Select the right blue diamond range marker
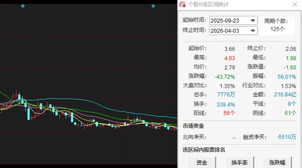The height and width of the screenshot is (168, 302). [x=153, y=6]
